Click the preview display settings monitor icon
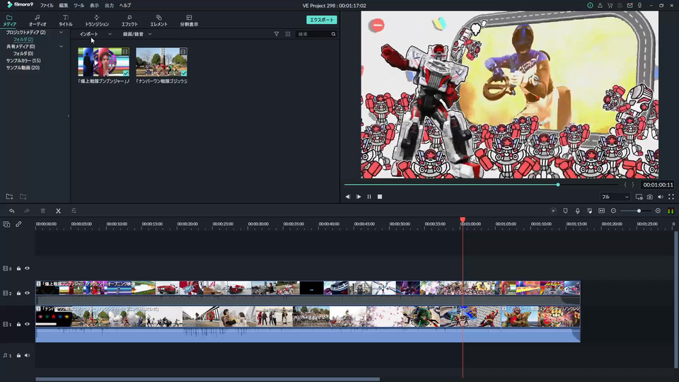 [x=639, y=197]
